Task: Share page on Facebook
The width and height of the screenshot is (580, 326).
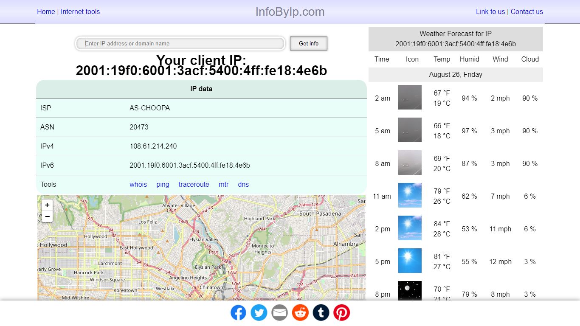Action: tap(238, 313)
